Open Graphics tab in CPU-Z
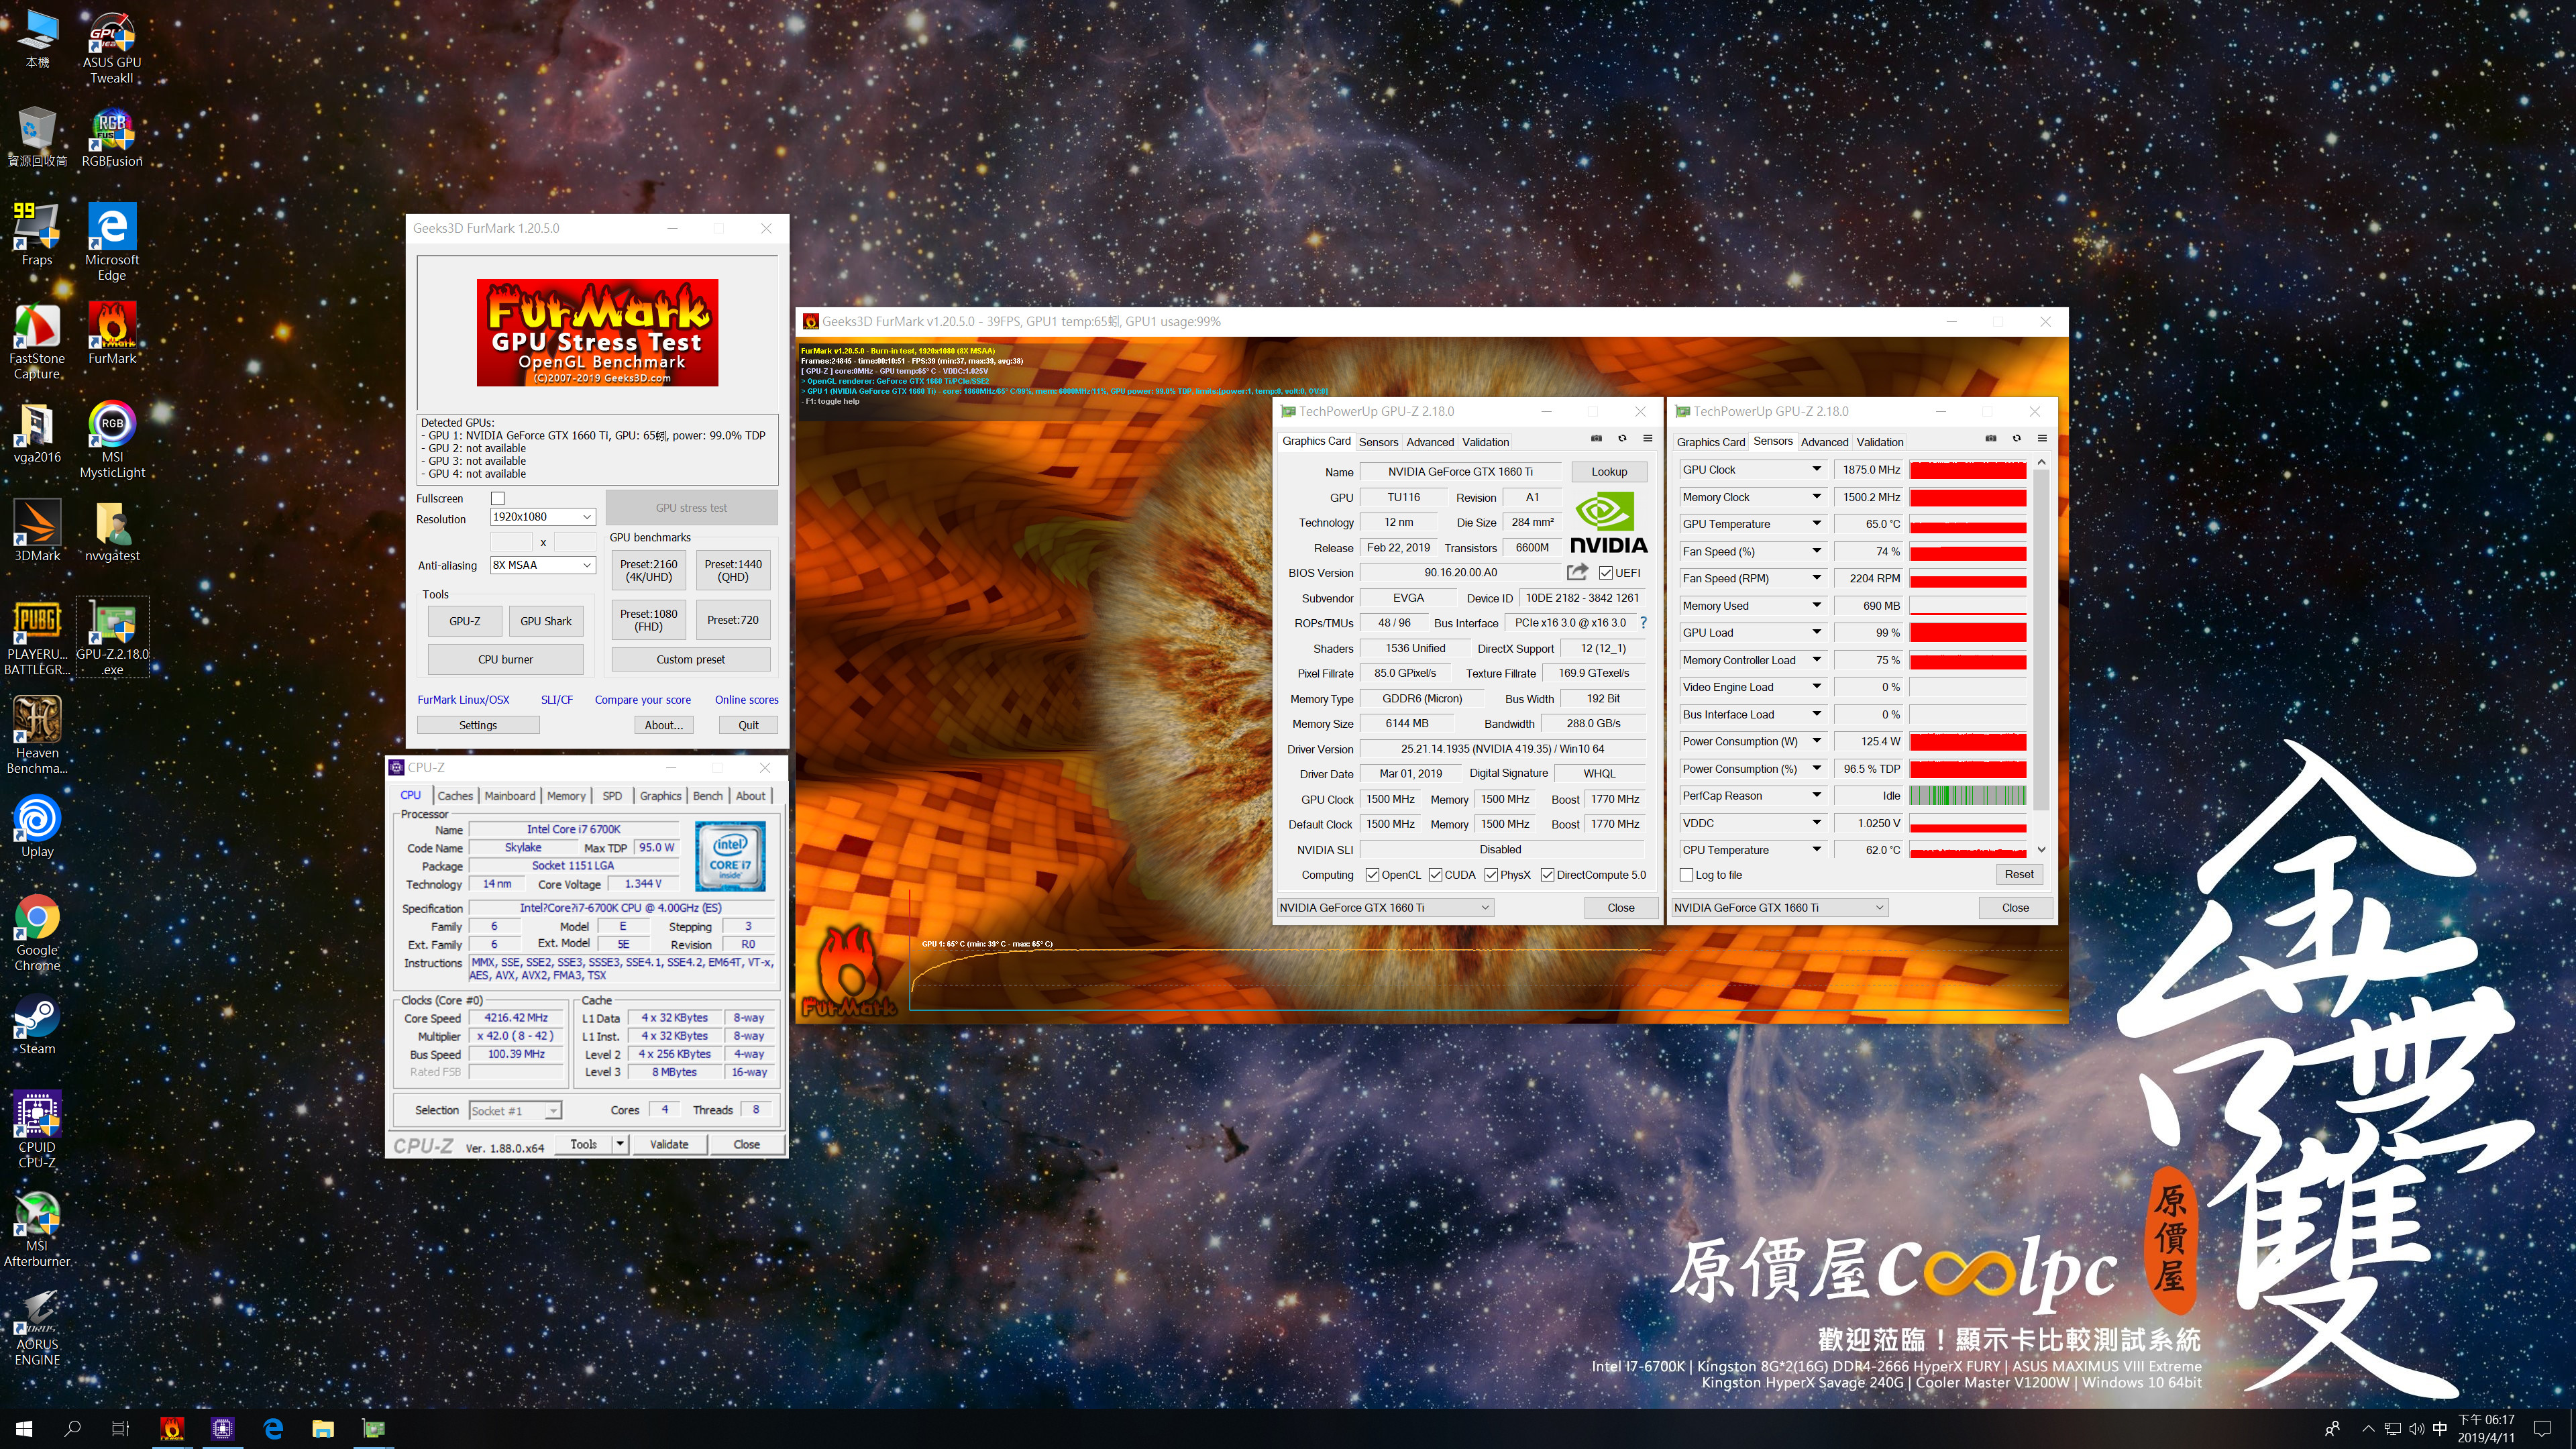The image size is (2576, 1449). [x=660, y=796]
